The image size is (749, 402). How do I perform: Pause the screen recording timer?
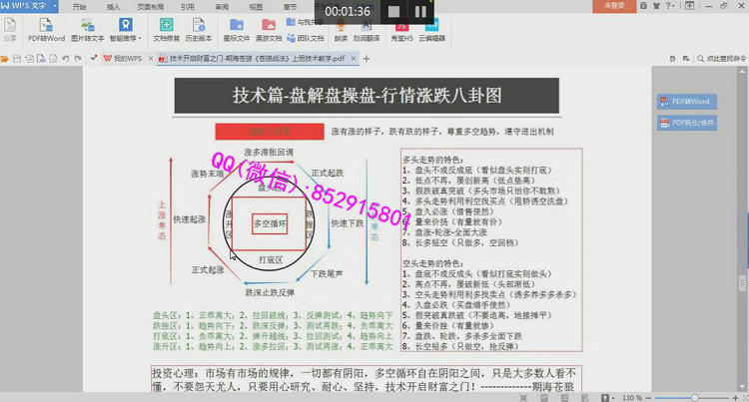click(x=419, y=12)
